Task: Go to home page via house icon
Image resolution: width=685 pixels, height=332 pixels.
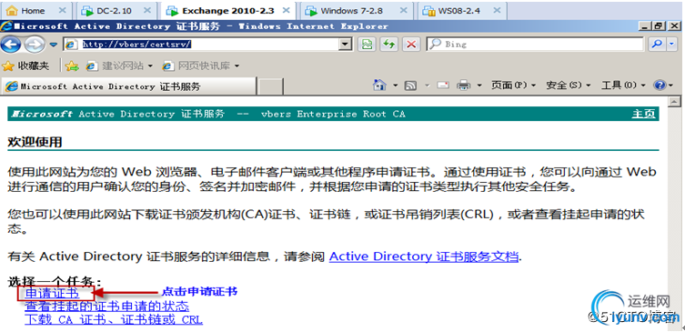Action: pyautogui.click(x=380, y=85)
